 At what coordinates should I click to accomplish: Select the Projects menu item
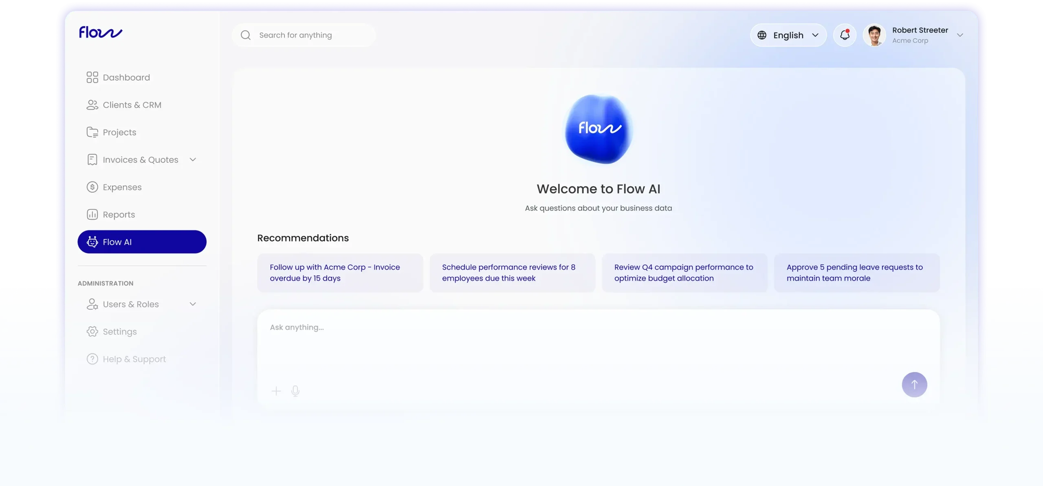tap(119, 133)
